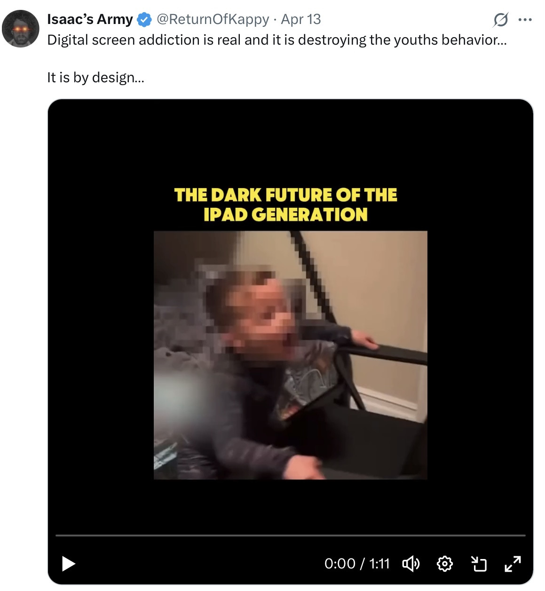This screenshot has height=591, width=545.
Task: Click the start of the video timeline
Action: [x=56, y=535]
